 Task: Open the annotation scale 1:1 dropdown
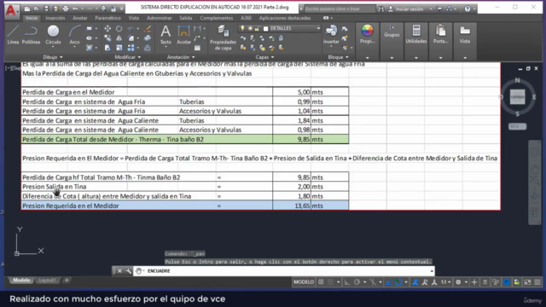(446, 282)
